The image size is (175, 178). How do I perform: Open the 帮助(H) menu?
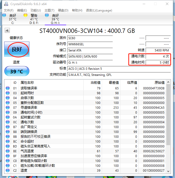77,10
